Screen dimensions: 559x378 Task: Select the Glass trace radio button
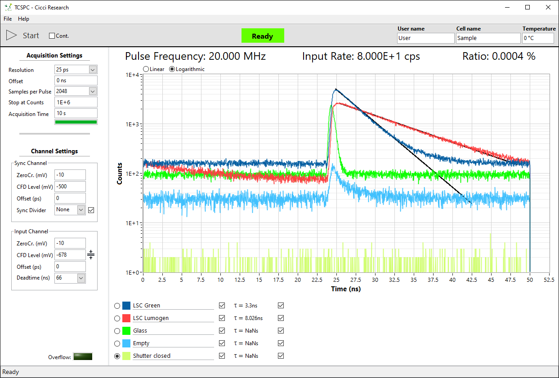pyautogui.click(x=117, y=331)
